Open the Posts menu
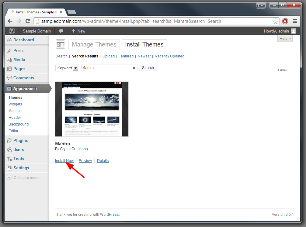Image resolution: width=306 pixels, height=227 pixels. [27, 50]
